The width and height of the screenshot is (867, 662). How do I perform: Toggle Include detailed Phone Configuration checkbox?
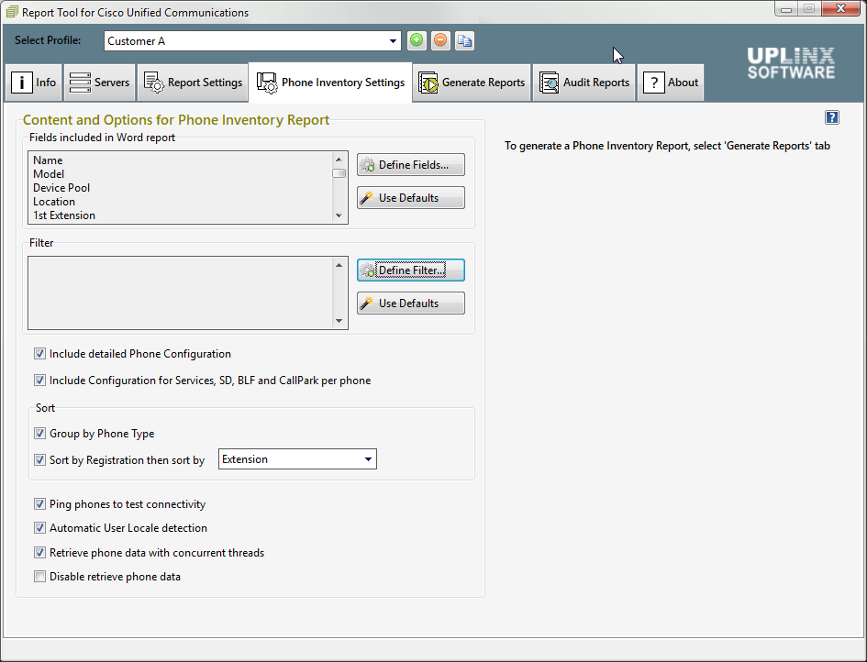click(39, 354)
